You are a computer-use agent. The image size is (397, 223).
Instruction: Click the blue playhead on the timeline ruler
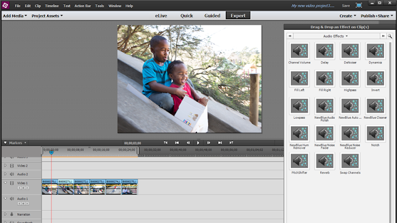[x=51, y=152]
